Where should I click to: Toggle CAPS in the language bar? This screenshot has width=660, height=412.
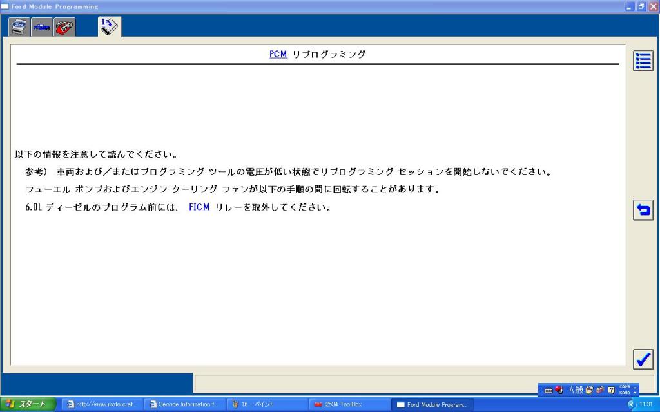pos(625,387)
